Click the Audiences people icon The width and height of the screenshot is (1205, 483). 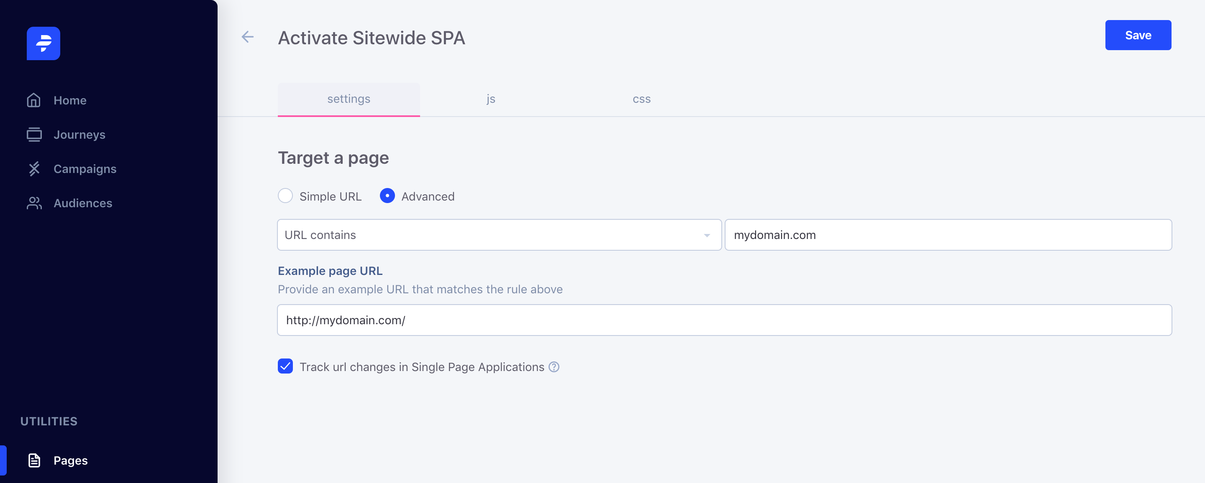[x=33, y=203]
